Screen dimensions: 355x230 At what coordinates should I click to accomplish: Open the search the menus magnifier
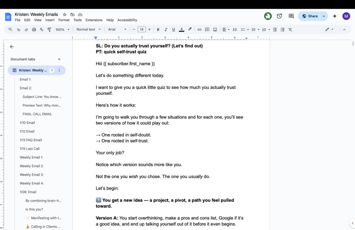pyautogui.click(x=10, y=29)
